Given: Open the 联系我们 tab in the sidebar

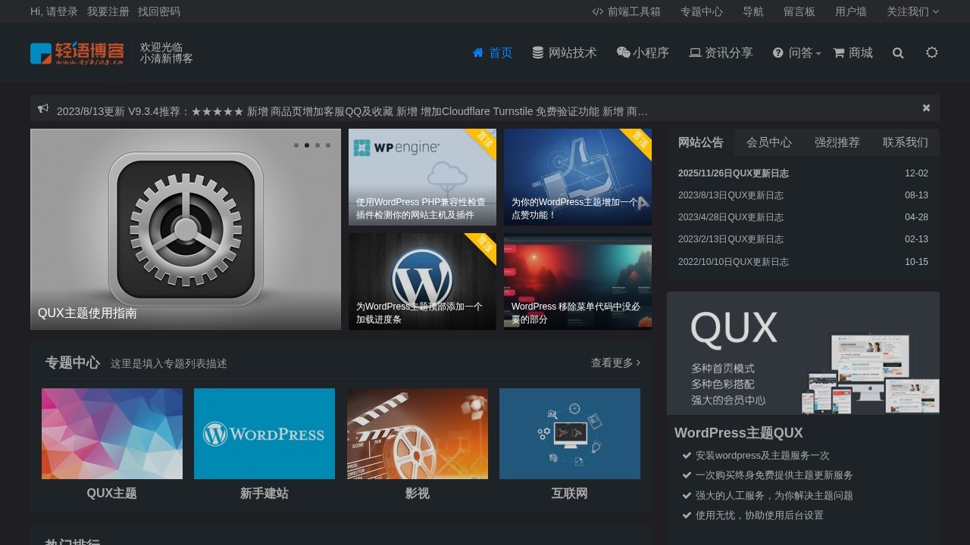Looking at the screenshot, I should pyautogui.click(x=906, y=142).
